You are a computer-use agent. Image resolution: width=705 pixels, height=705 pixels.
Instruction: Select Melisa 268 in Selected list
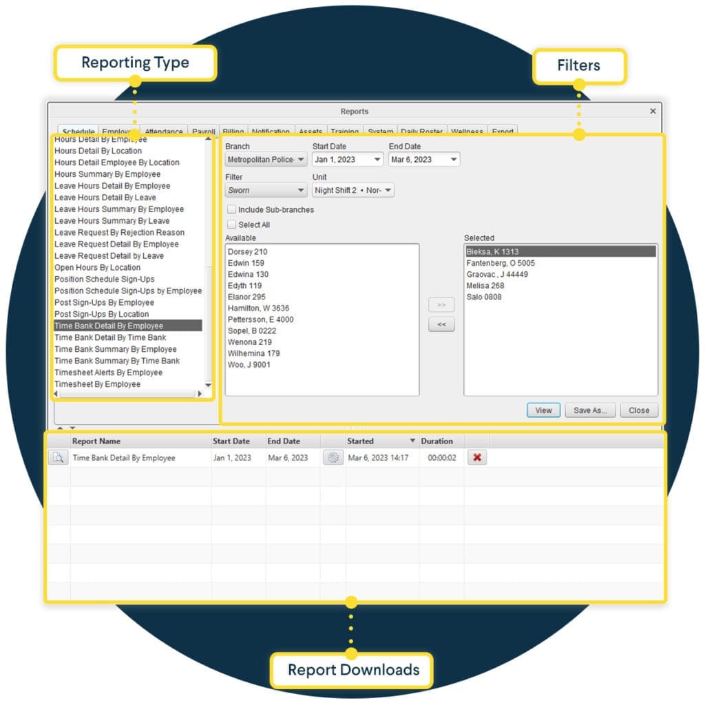(485, 286)
